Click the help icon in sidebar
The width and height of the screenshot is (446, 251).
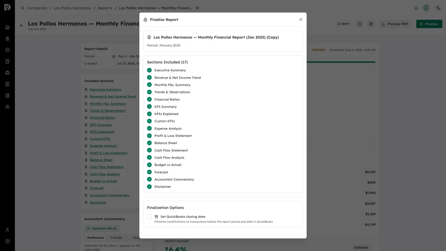click(x=7, y=241)
